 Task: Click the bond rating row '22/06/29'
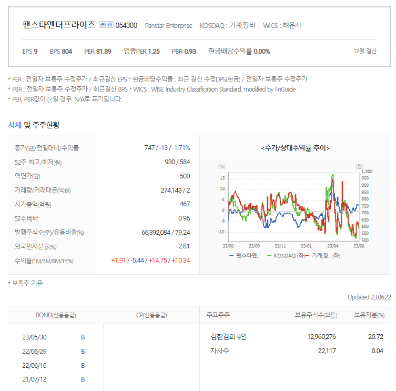[56, 352]
